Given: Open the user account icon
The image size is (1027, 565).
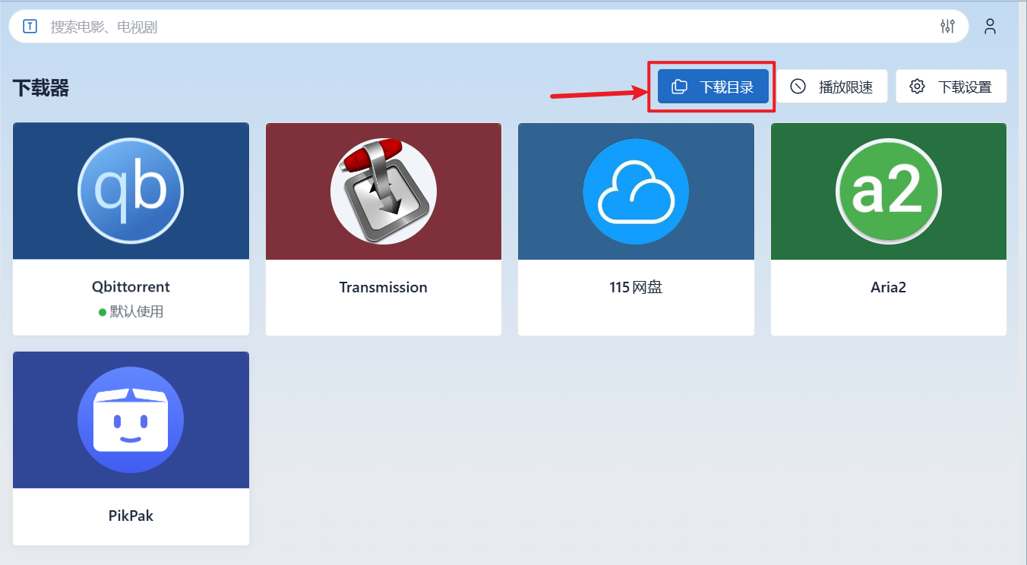Looking at the screenshot, I should pyautogui.click(x=990, y=27).
